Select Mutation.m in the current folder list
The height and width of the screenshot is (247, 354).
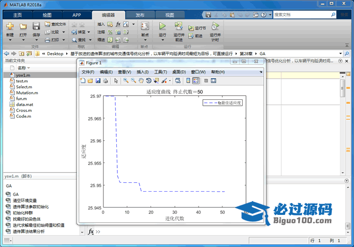27,92
